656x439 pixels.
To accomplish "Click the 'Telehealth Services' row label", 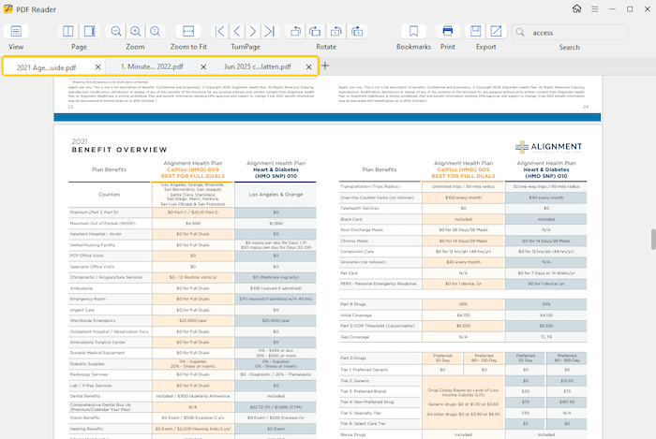I will pyautogui.click(x=360, y=208).
